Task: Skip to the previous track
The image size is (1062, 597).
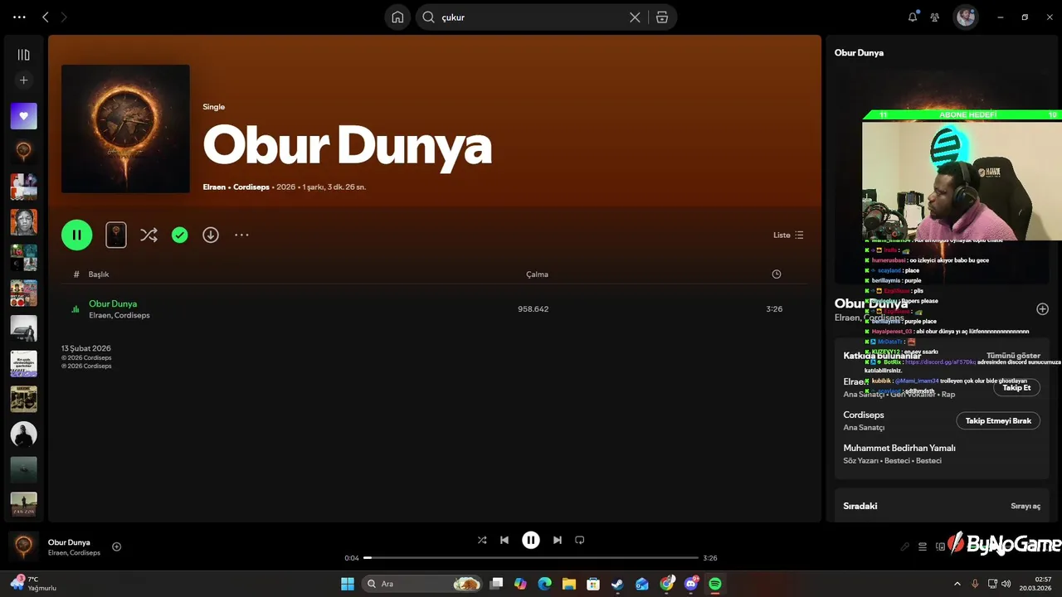Action: point(504,540)
